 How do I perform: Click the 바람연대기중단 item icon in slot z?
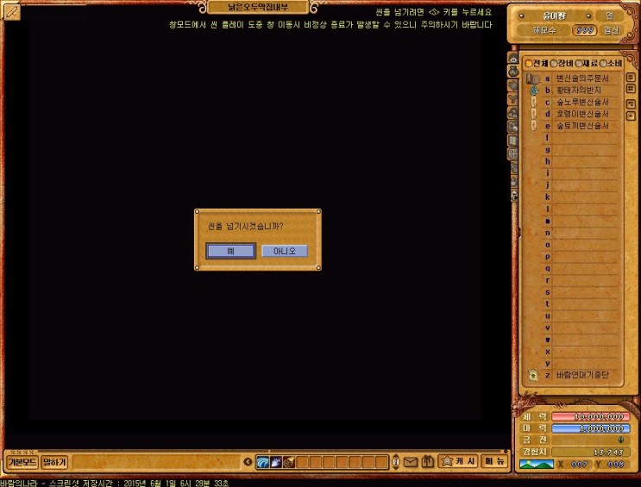click(533, 375)
